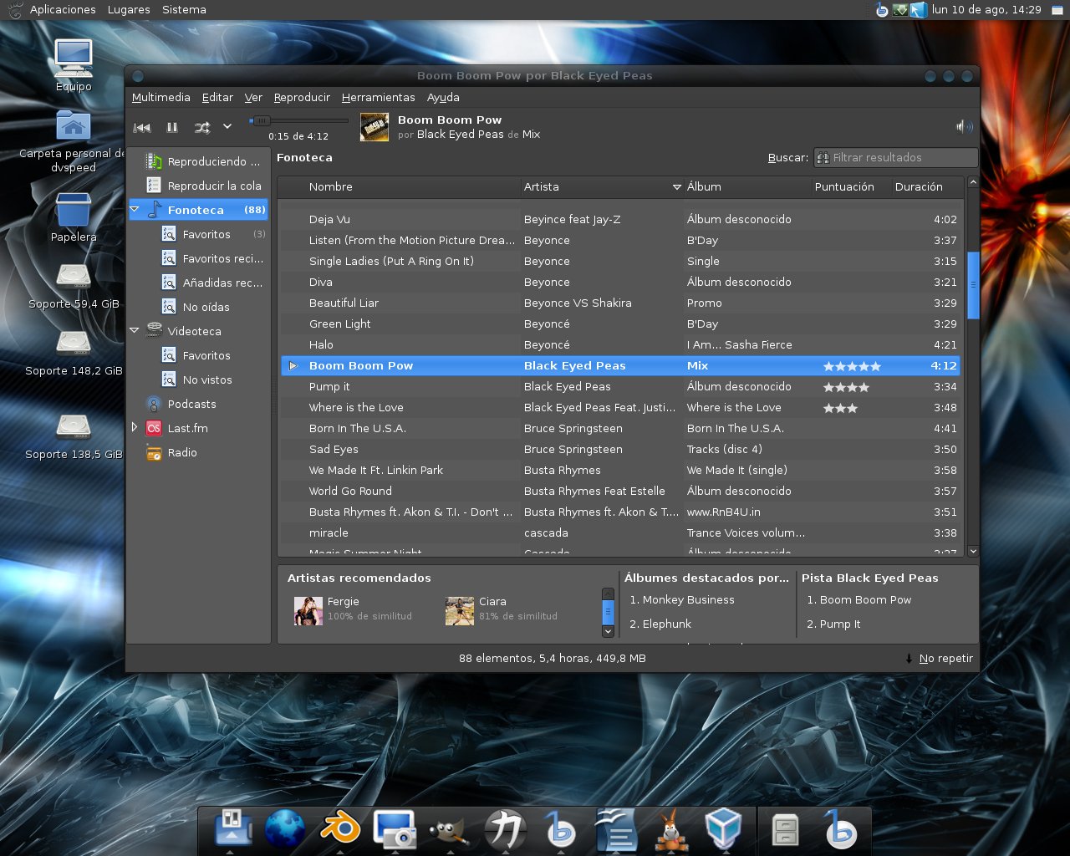Open the volume speaker control
Screen dimensions: 1070x856
pos(965,127)
